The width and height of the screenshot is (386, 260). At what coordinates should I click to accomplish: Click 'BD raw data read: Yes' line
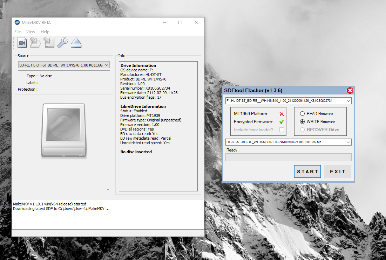(x=139, y=134)
